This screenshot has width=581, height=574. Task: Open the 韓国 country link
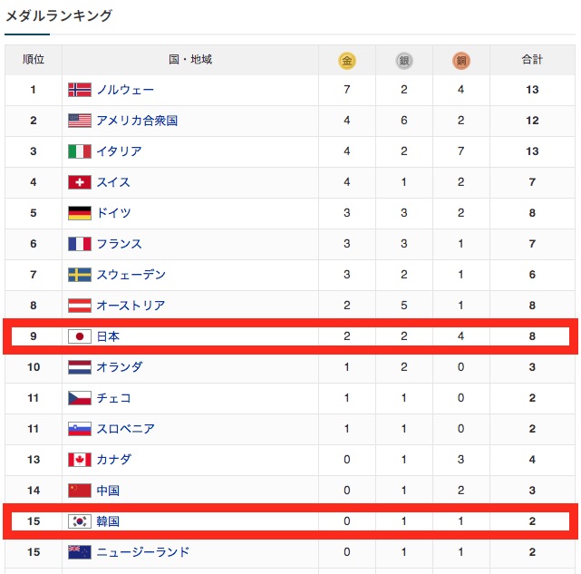108,521
